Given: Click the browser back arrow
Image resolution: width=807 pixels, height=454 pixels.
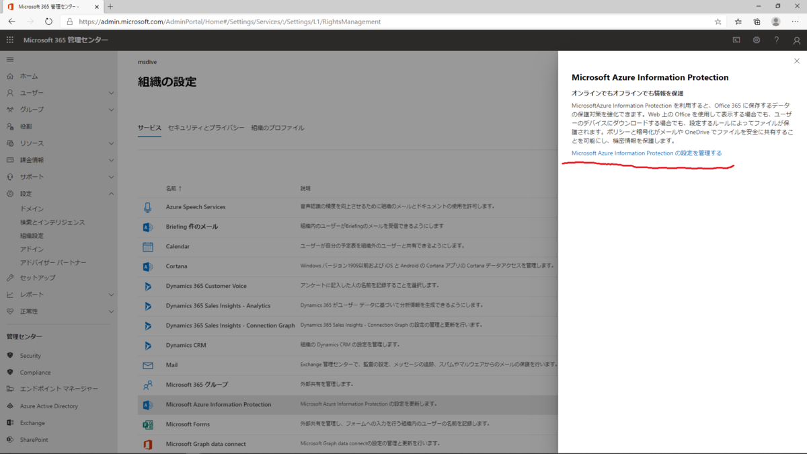Looking at the screenshot, I should click(x=11, y=22).
